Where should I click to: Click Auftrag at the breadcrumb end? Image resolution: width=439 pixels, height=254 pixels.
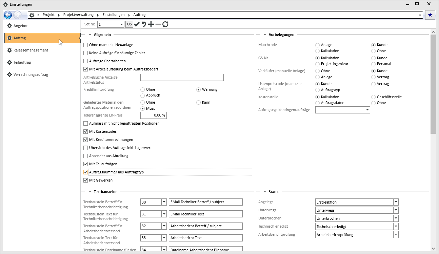click(x=139, y=15)
